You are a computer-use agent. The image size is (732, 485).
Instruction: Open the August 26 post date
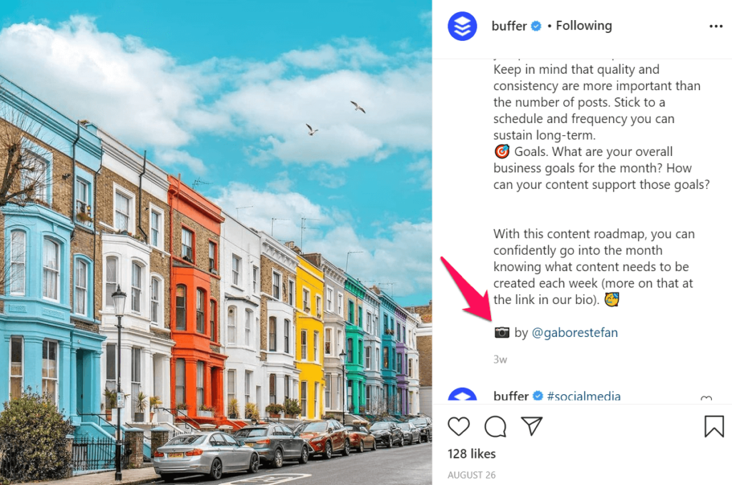pyautogui.click(x=472, y=475)
